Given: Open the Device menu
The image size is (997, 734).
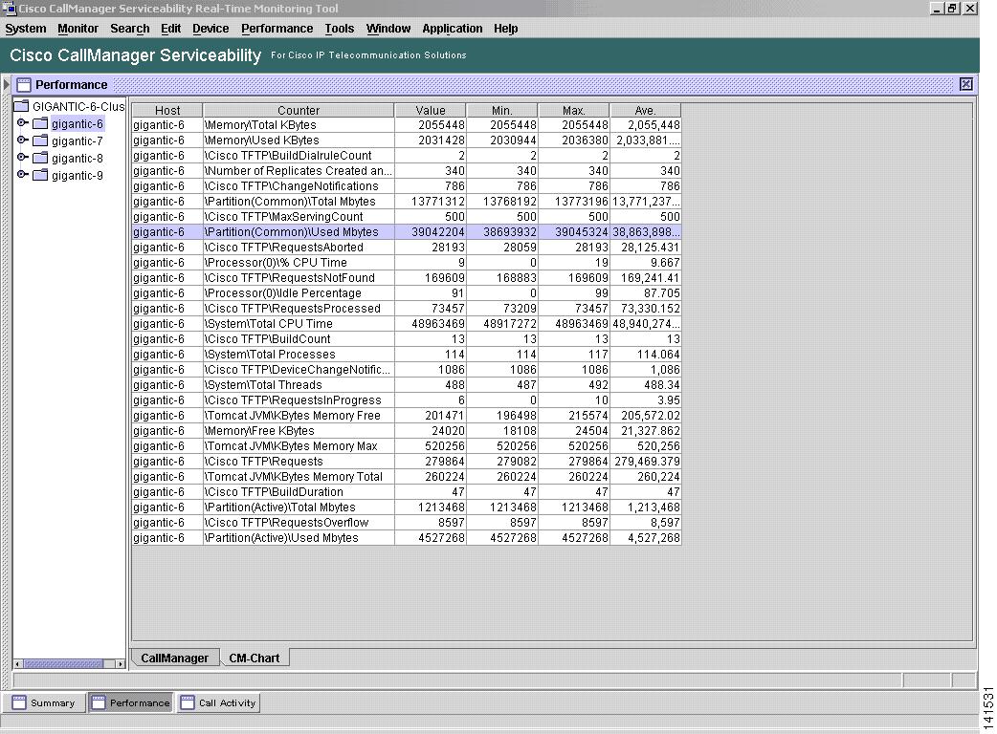Looking at the screenshot, I should click(210, 29).
